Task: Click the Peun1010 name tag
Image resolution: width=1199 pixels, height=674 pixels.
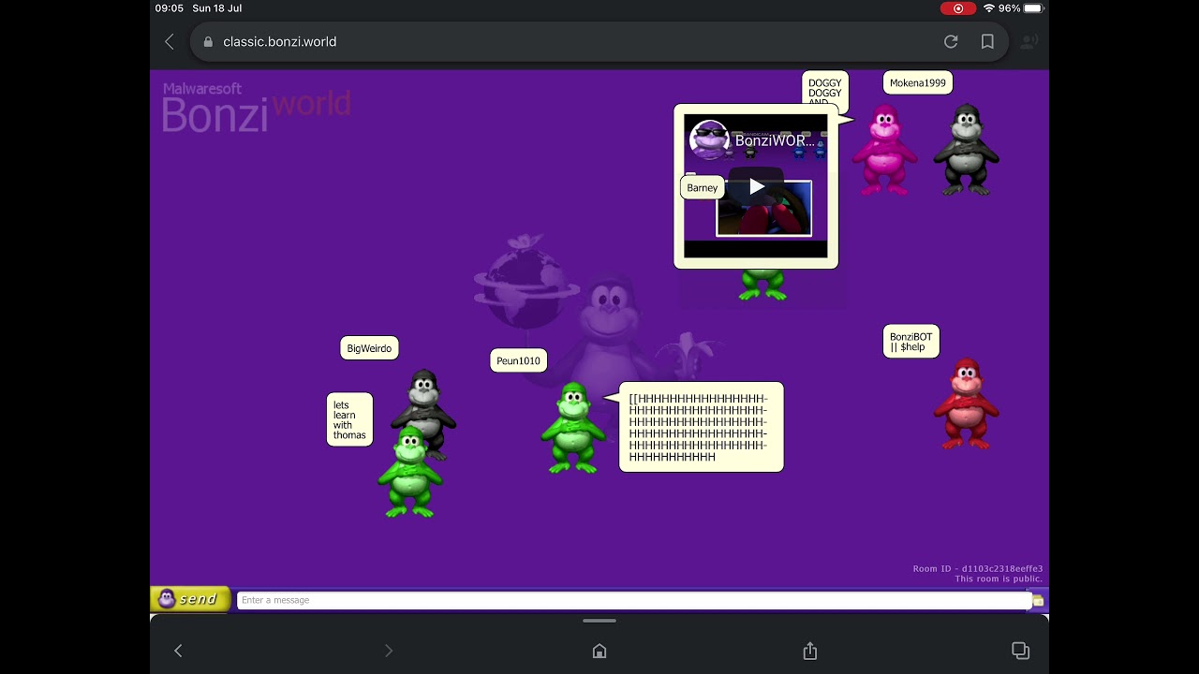Action: pyautogui.click(x=518, y=360)
